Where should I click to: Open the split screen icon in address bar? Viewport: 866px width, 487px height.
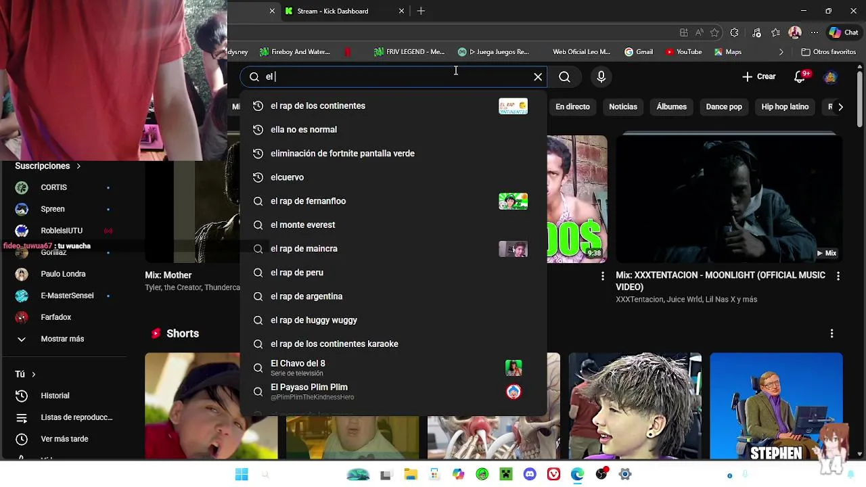click(684, 32)
